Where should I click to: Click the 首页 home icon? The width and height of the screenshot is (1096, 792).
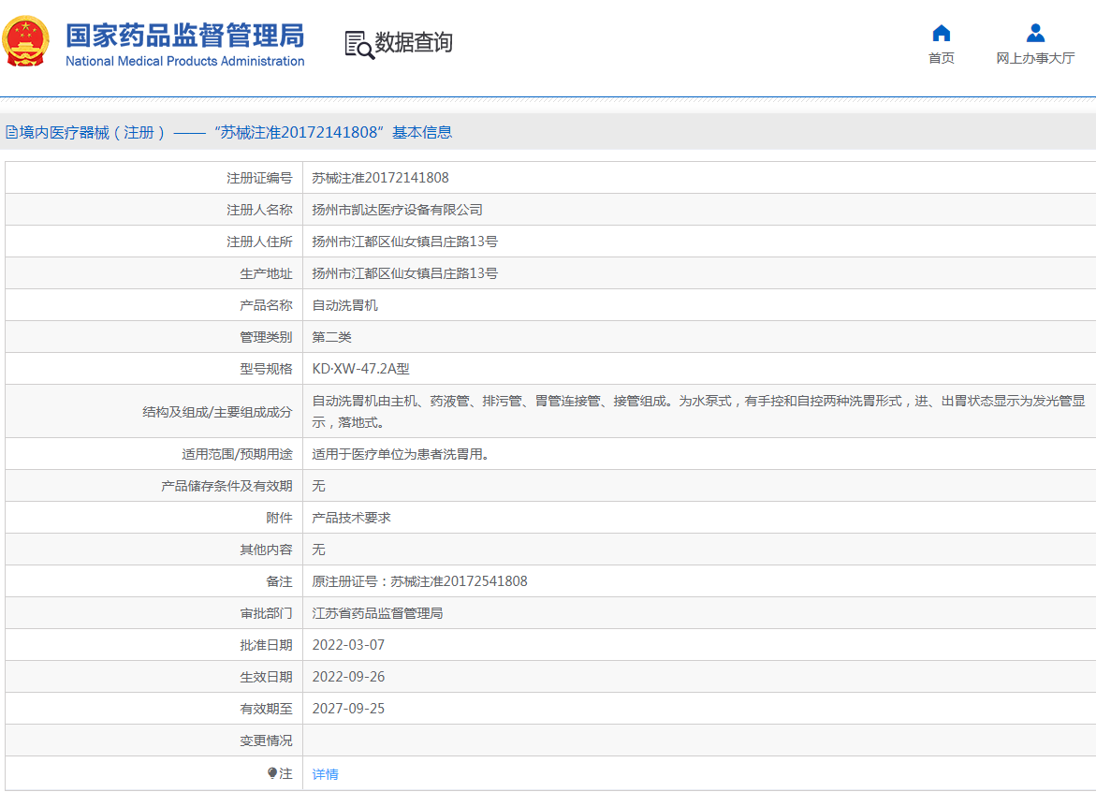coord(941,34)
